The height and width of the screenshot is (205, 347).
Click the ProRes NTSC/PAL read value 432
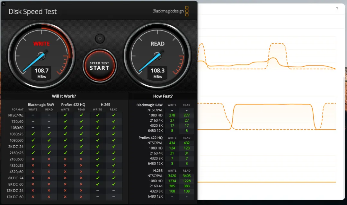pos(187,143)
